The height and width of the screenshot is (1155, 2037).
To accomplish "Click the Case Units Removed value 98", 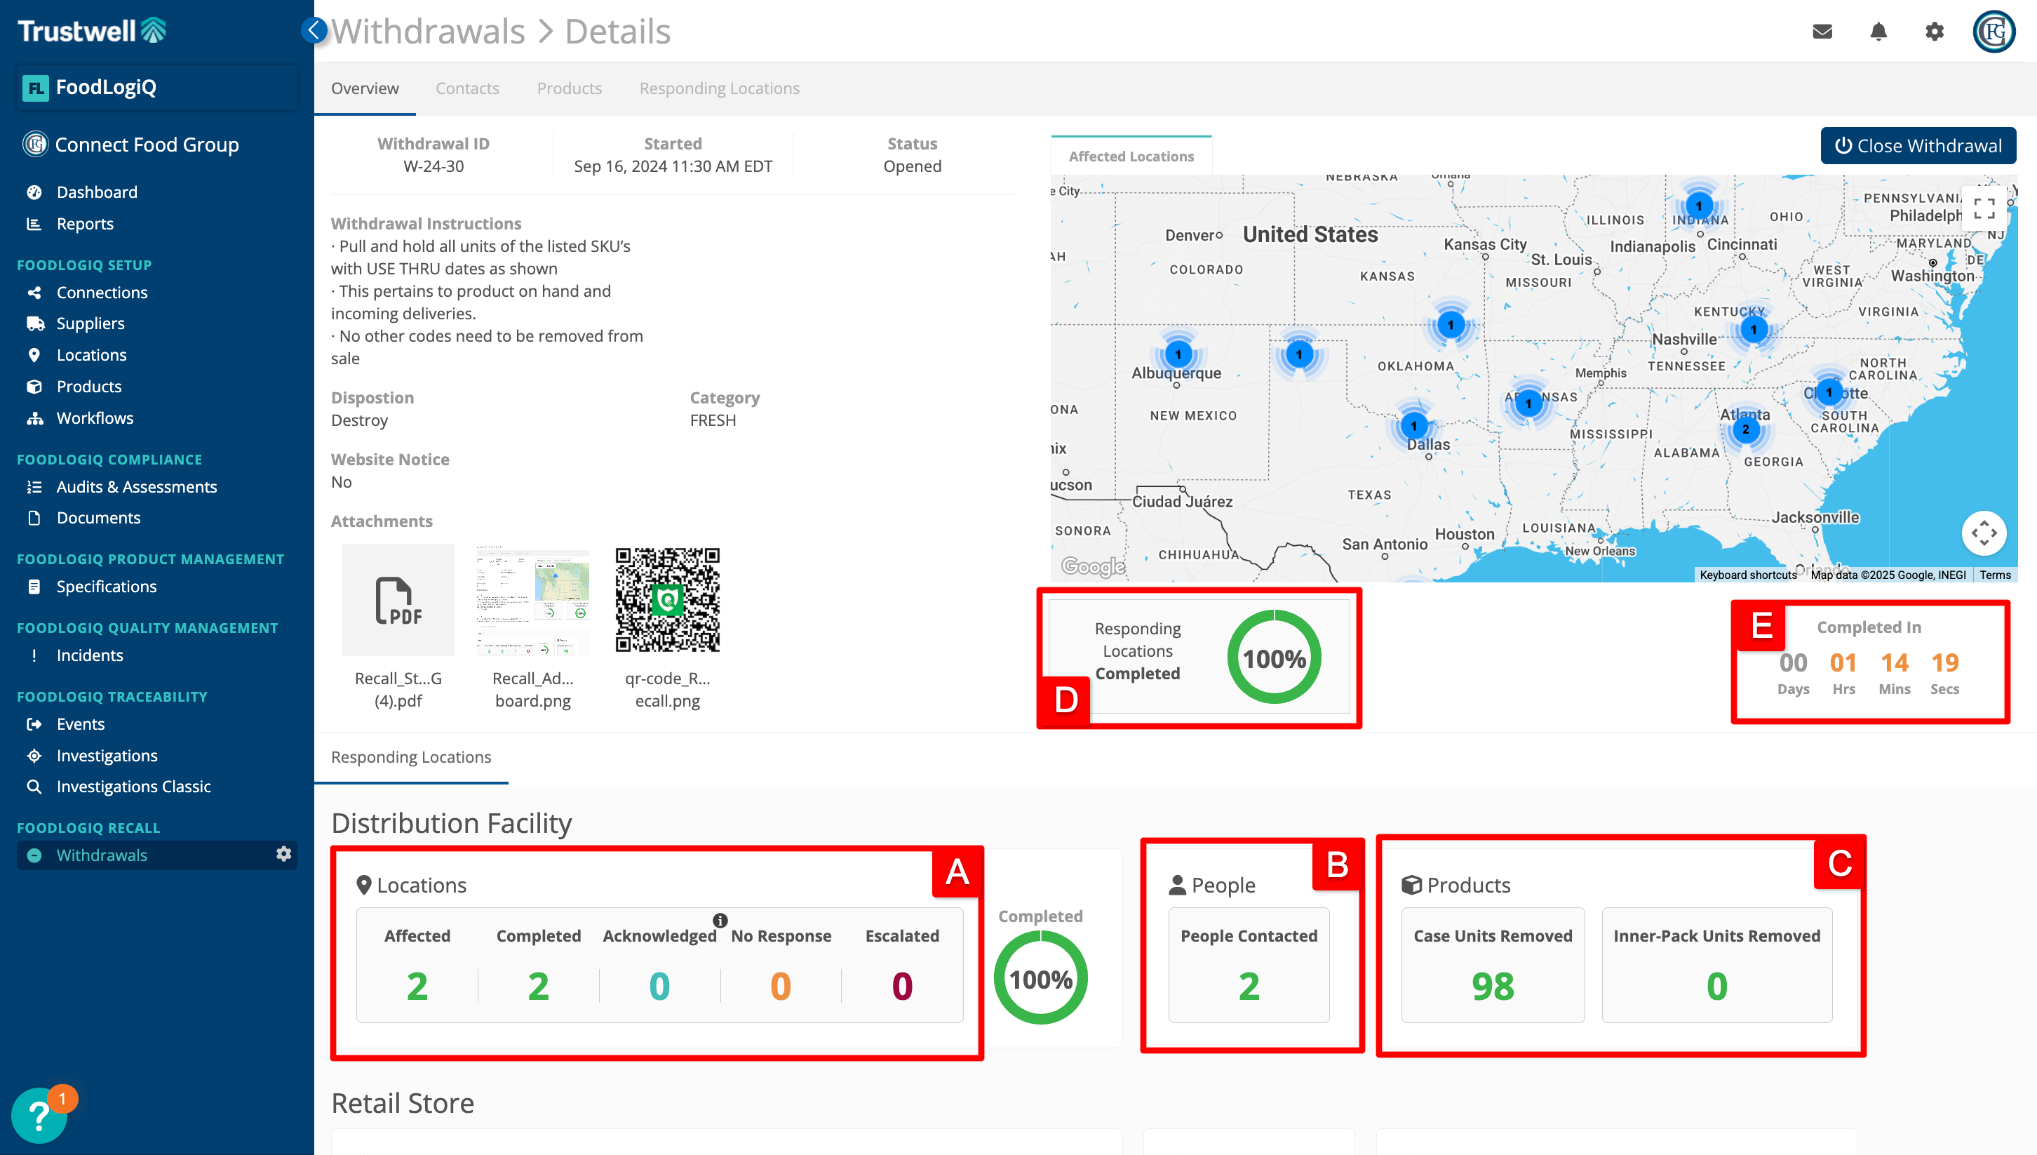I will 1493,986.
